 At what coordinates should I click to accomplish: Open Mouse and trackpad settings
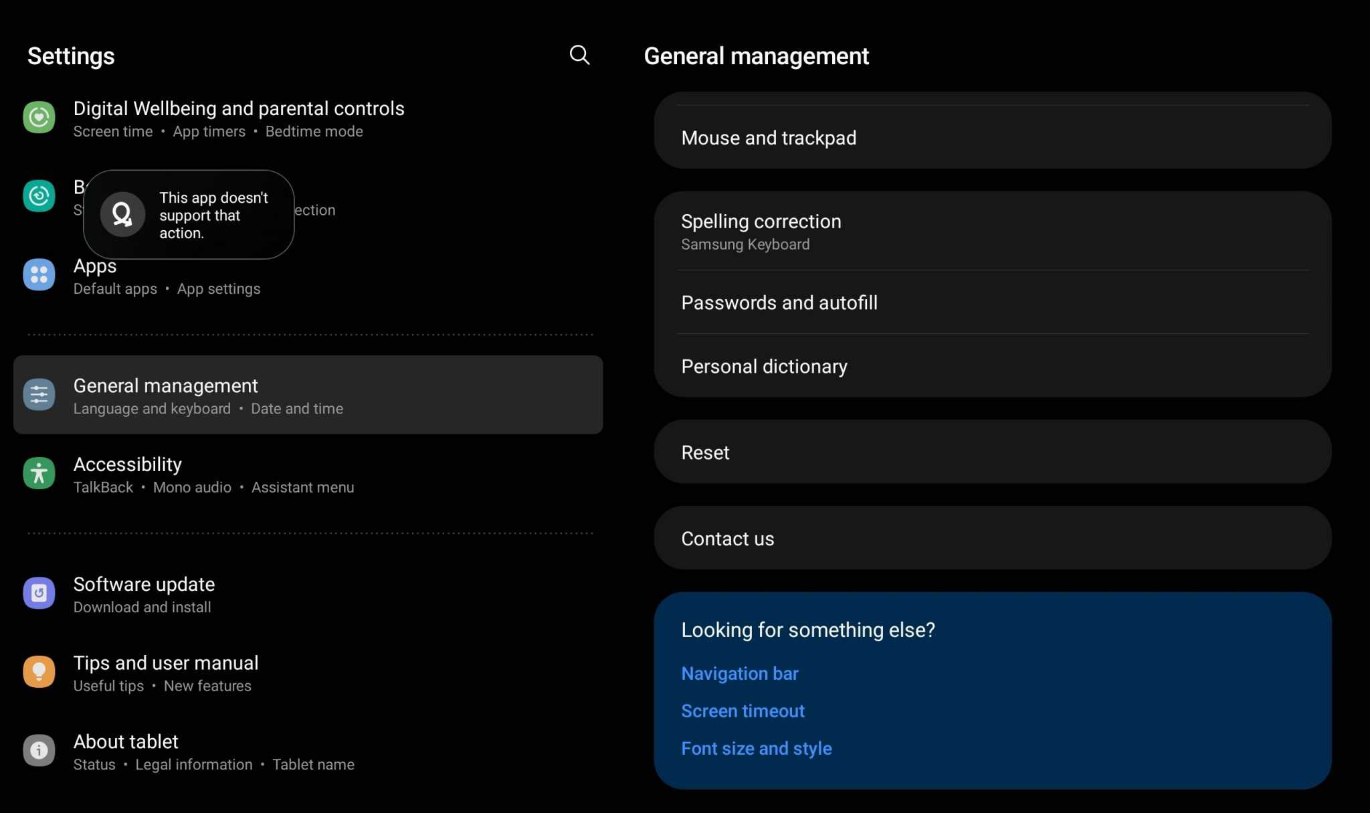768,138
